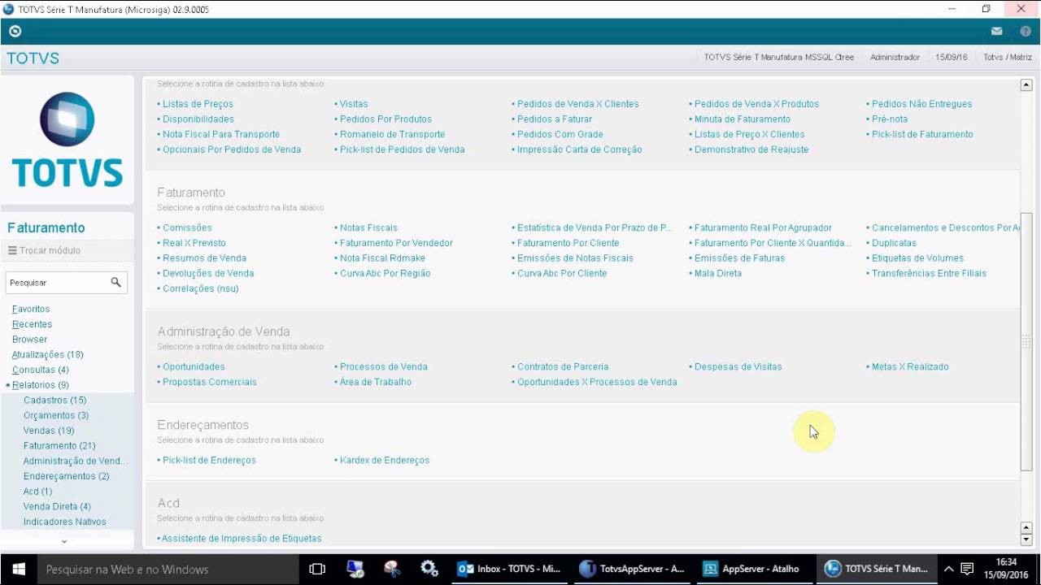Open Pick-list de Endereços link
The image size is (1041, 585).
[x=209, y=461]
